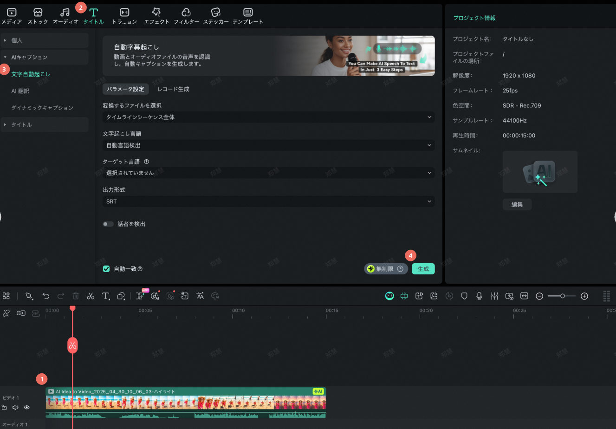Image resolution: width=616 pixels, height=429 pixels.
Task: Click the 編集 button under thumbnail
Action: click(x=517, y=204)
